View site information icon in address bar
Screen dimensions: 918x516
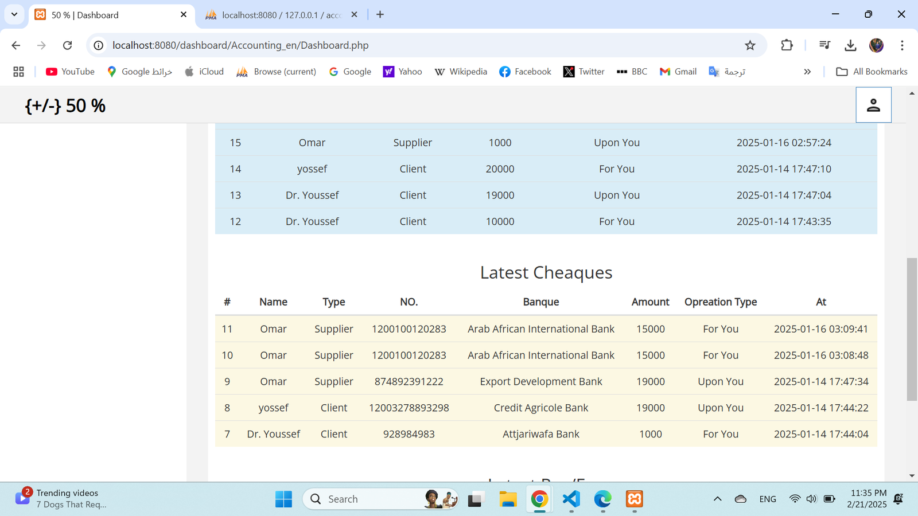point(99,45)
